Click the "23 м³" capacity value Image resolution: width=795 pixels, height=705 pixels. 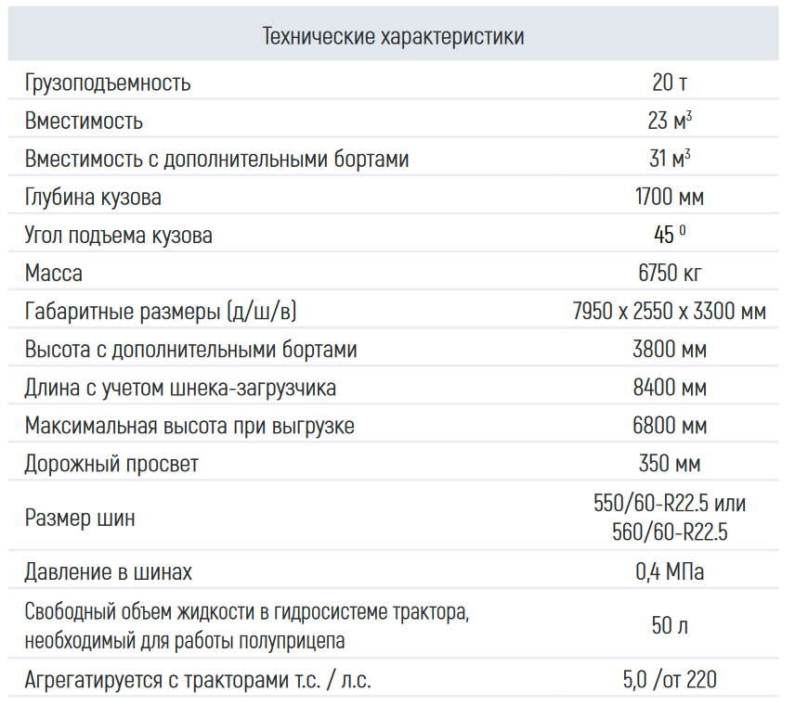click(x=670, y=121)
